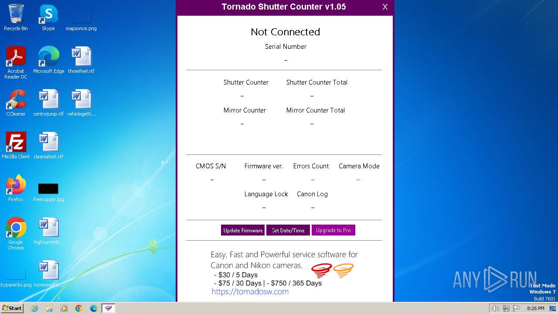Click the CMOS S/N label
The height and width of the screenshot is (314, 558).
point(211,166)
